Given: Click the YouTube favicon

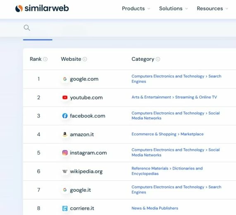Looking at the screenshot, I should coord(65,98).
